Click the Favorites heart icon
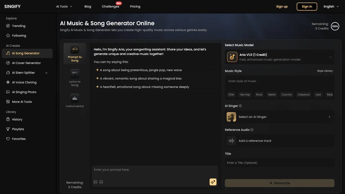Viewport: 345px width, 194px height. [x=8, y=139]
